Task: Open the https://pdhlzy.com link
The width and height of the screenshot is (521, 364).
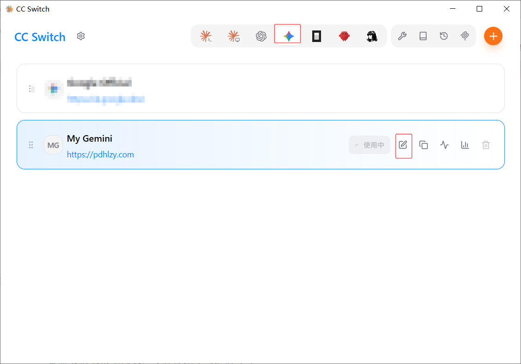Action: tap(100, 155)
